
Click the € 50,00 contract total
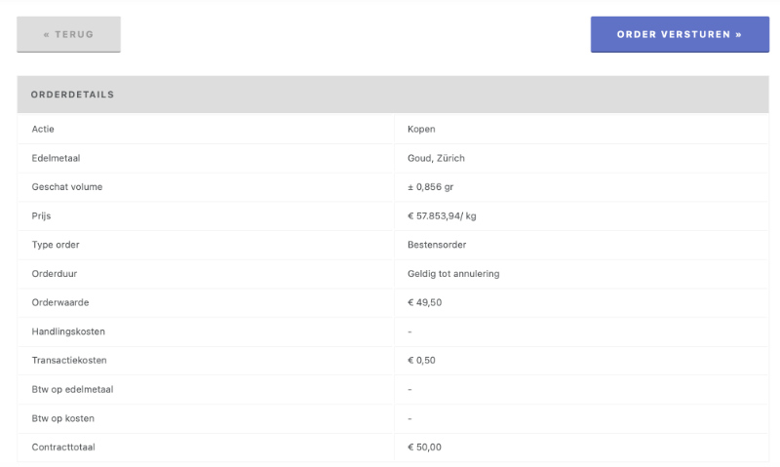(424, 448)
